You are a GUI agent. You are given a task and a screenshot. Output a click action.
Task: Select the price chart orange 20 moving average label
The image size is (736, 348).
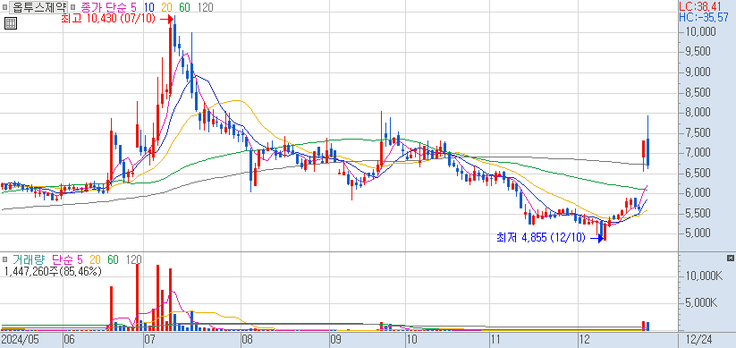(x=167, y=7)
